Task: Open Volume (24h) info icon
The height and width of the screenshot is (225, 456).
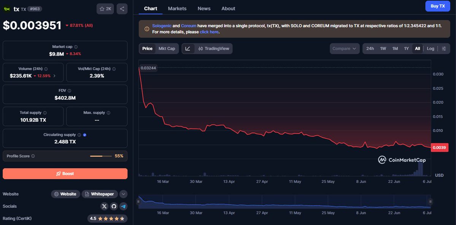Action: click(46, 69)
